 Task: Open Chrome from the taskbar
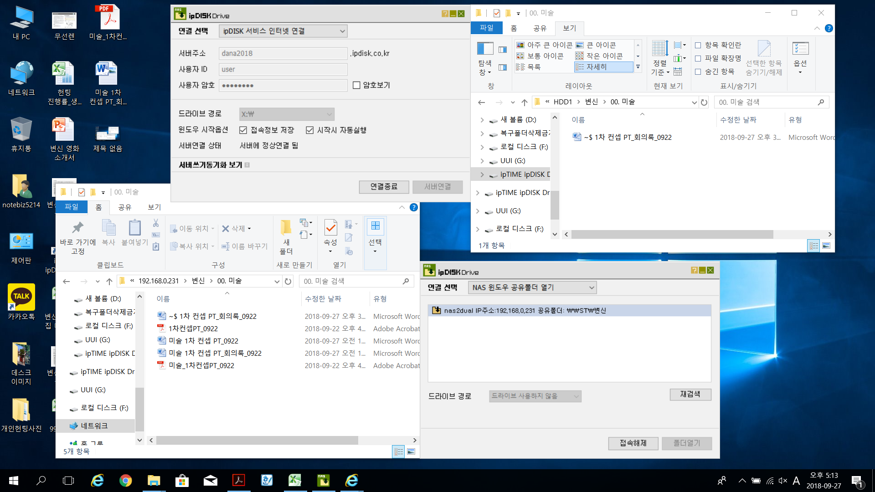(126, 481)
